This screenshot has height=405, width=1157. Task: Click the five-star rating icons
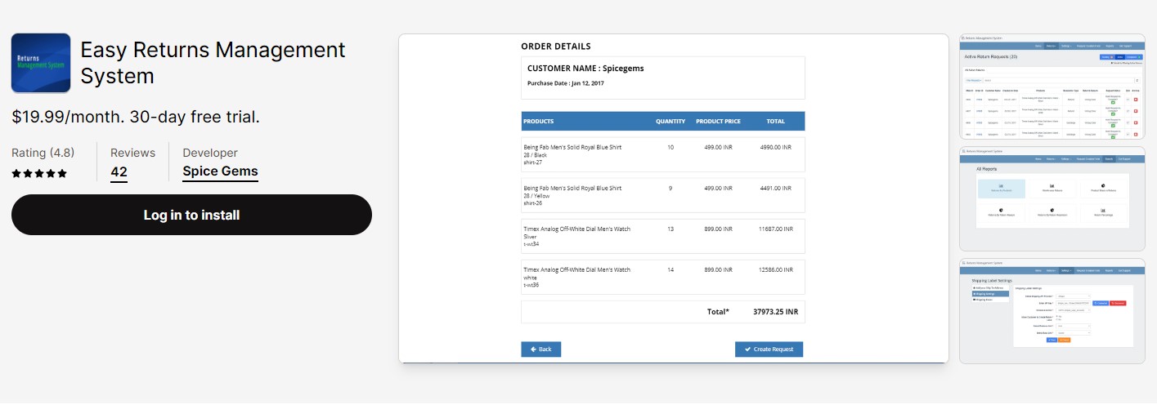pyautogui.click(x=39, y=173)
